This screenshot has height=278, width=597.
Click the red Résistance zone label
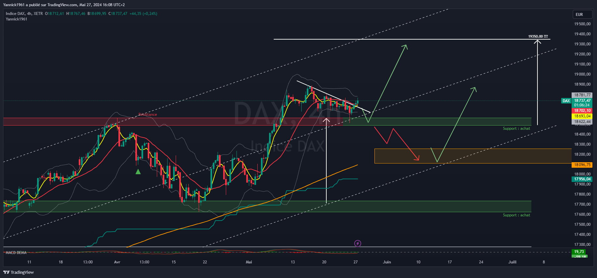pyautogui.click(x=148, y=115)
